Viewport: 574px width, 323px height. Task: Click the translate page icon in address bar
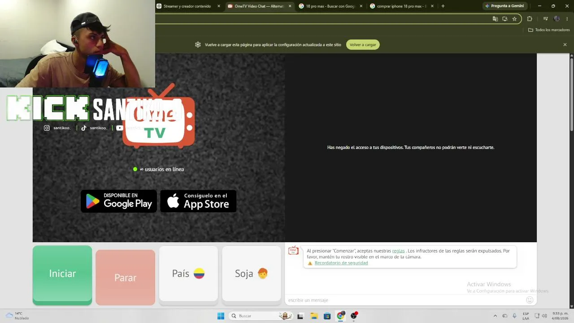(x=495, y=19)
